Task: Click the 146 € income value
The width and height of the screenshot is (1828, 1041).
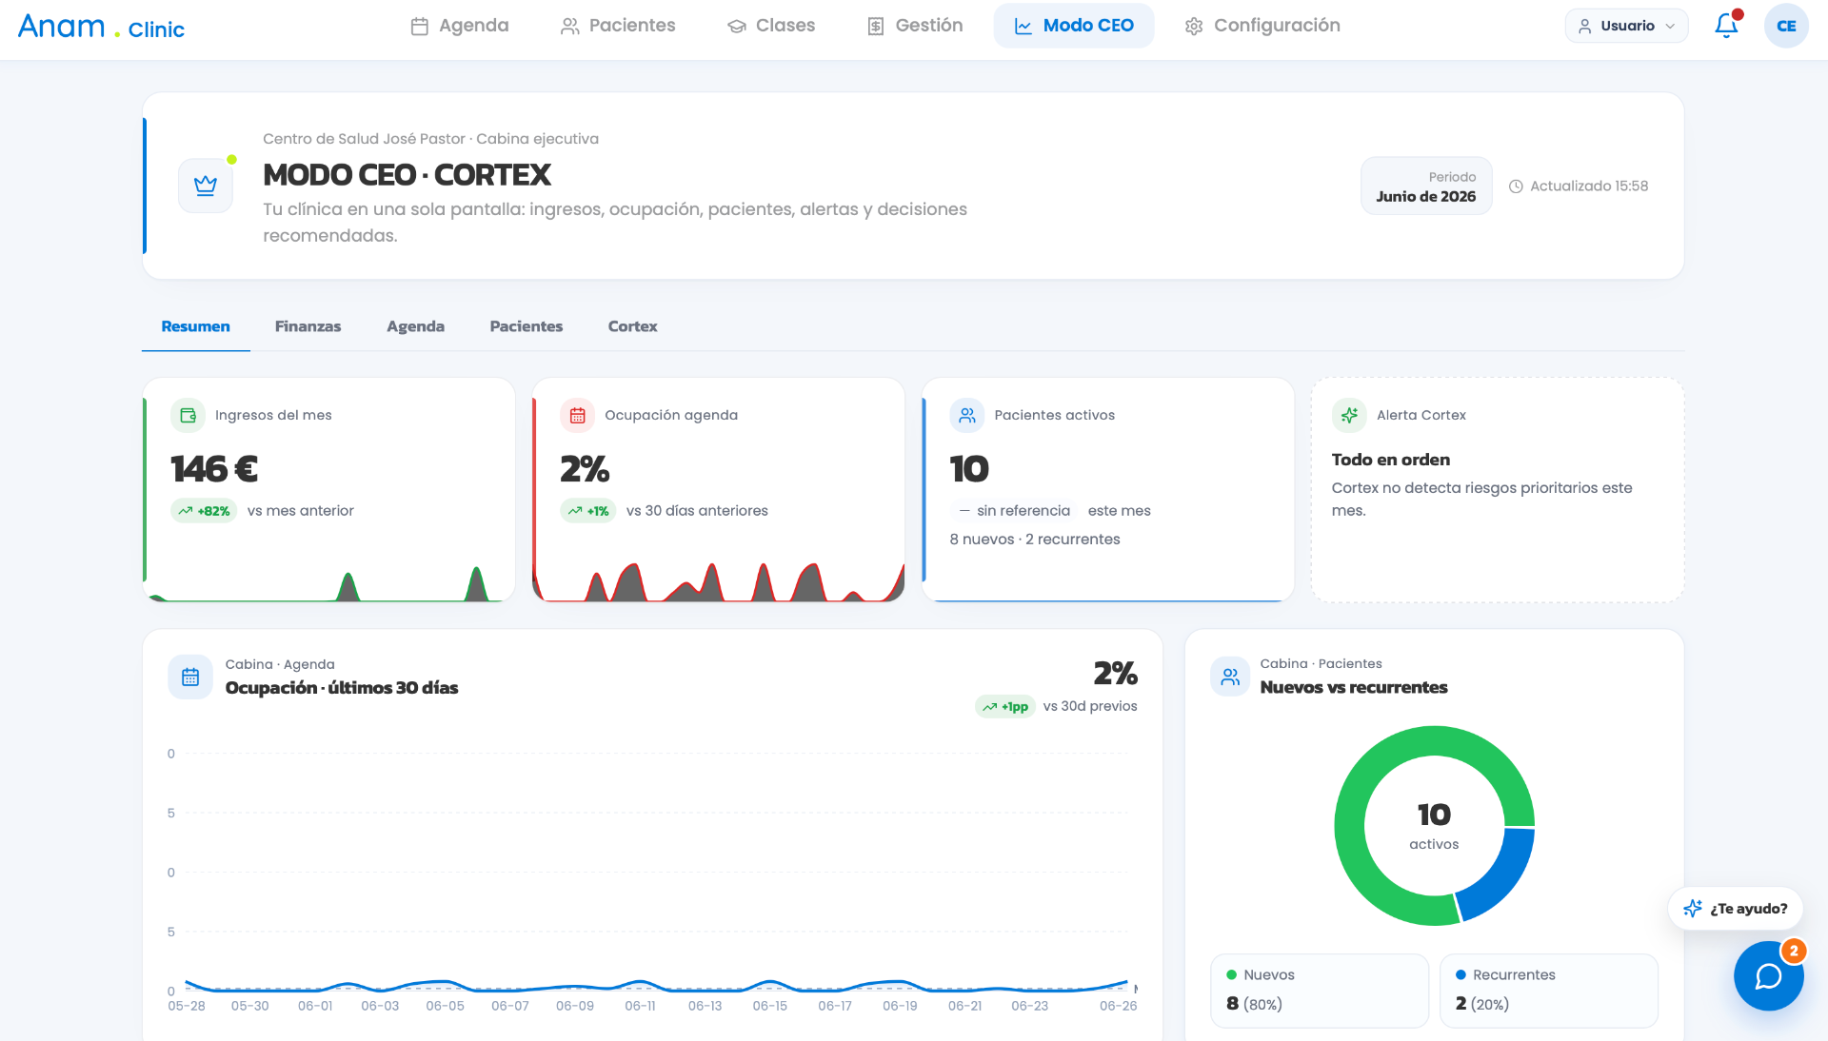Action: [x=214, y=468]
